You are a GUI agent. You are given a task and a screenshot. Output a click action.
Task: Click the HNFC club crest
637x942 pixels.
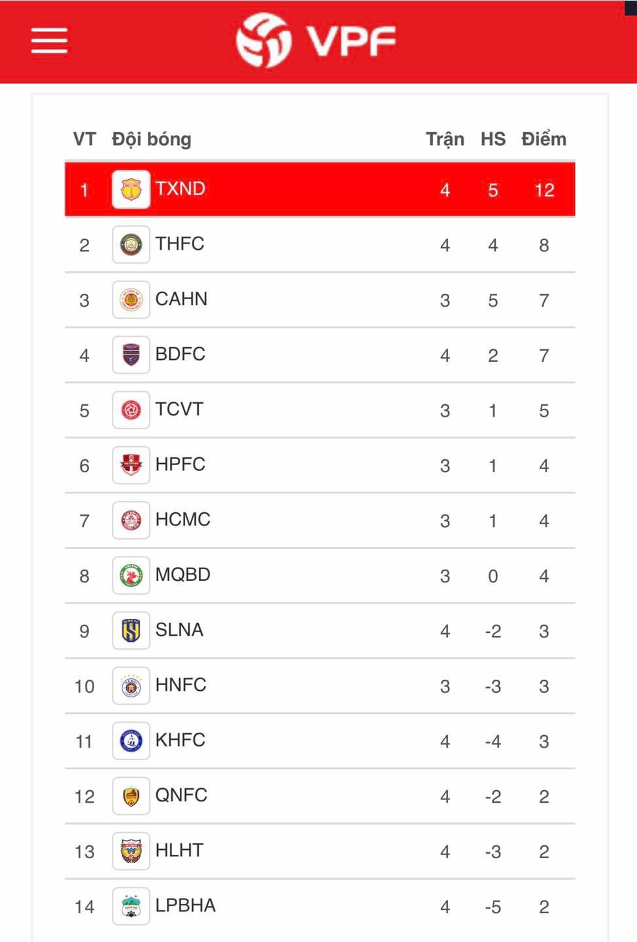131,686
